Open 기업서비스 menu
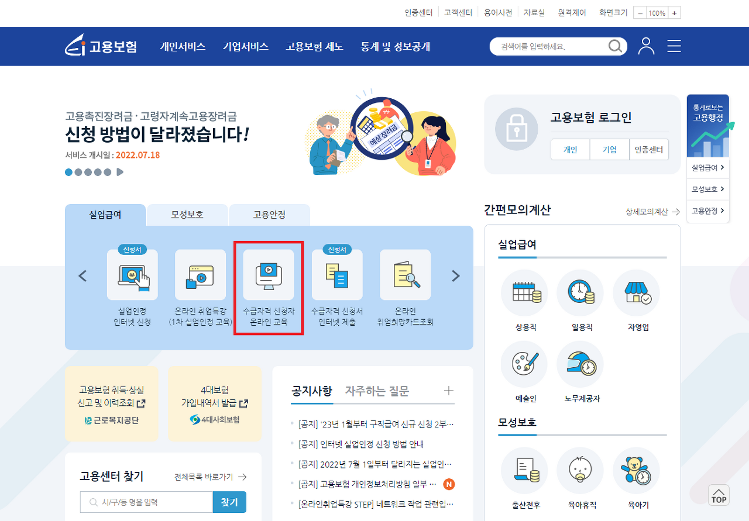 (x=246, y=47)
